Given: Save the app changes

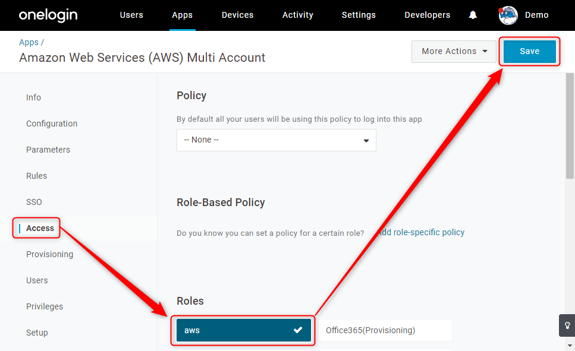Looking at the screenshot, I should [529, 51].
